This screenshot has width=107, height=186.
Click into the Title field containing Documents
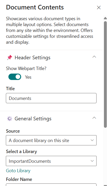coord(51,98)
